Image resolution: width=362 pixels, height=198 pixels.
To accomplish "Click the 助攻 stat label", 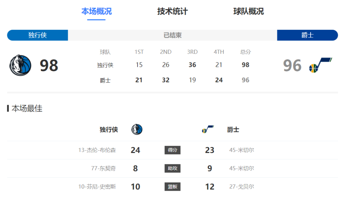I will (x=172, y=168).
